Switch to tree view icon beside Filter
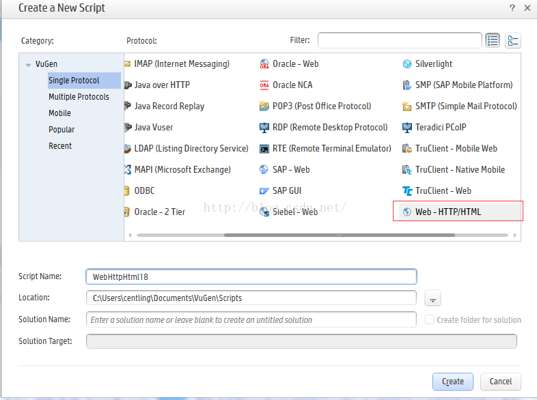The height and width of the screenshot is (400, 537). [512, 40]
